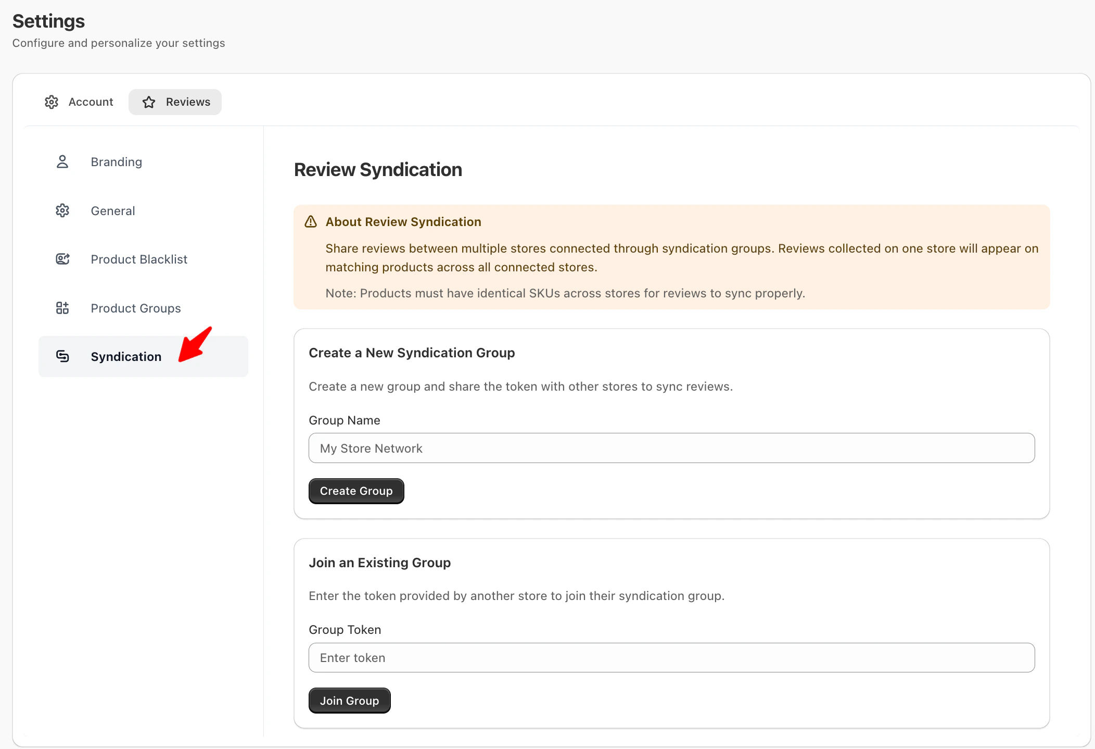
Task: Click the Syndication link icon
Action: [62, 356]
